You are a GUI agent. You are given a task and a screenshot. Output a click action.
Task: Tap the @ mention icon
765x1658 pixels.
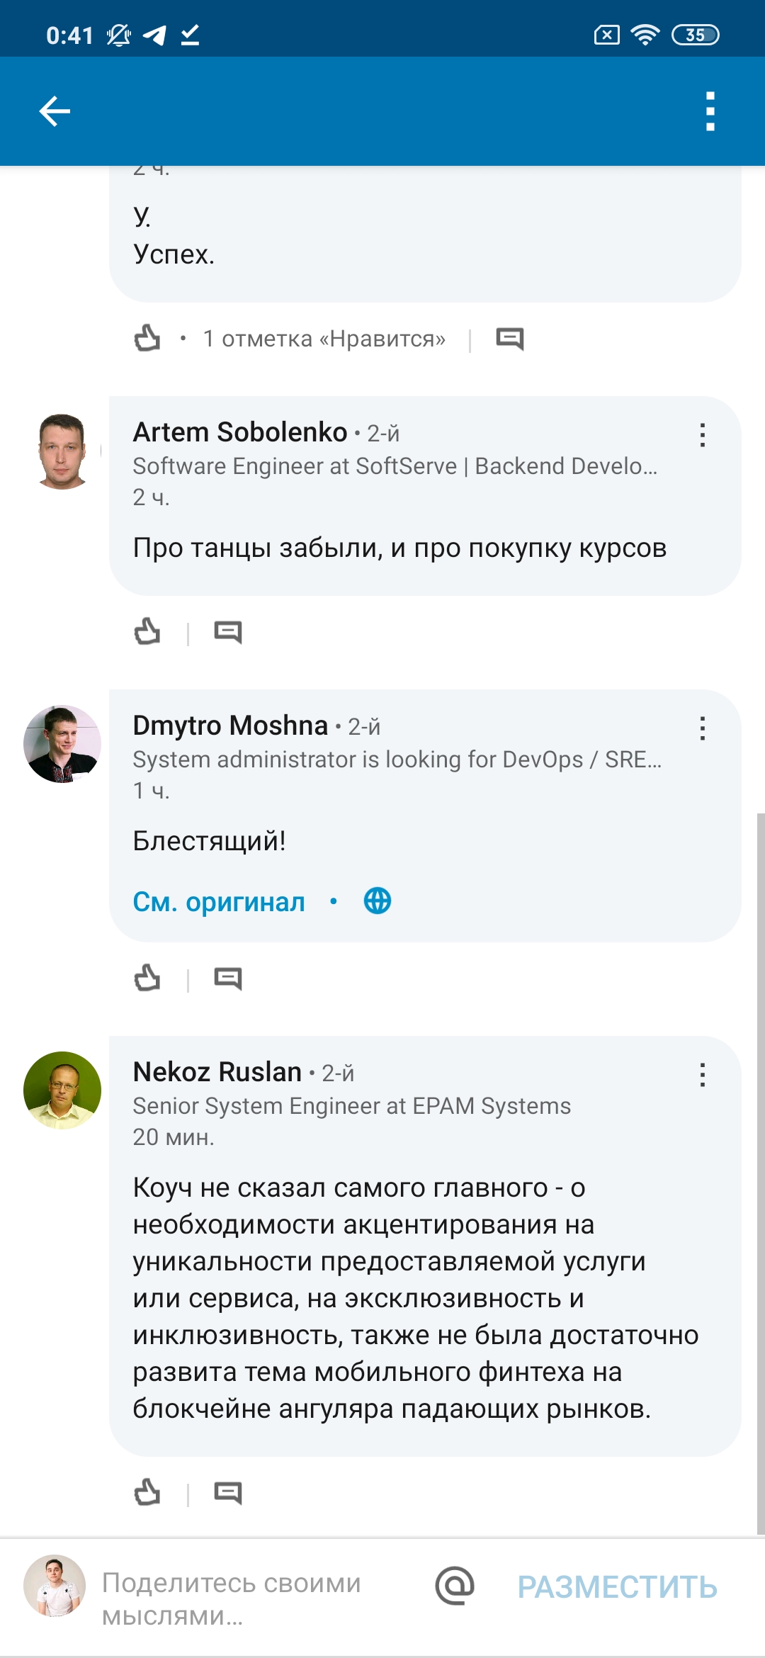click(455, 1586)
